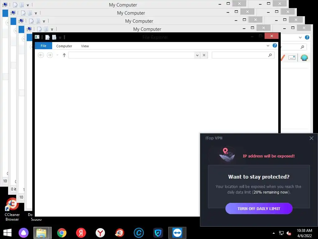Click the '20% remaining now' text

pos(271,192)
